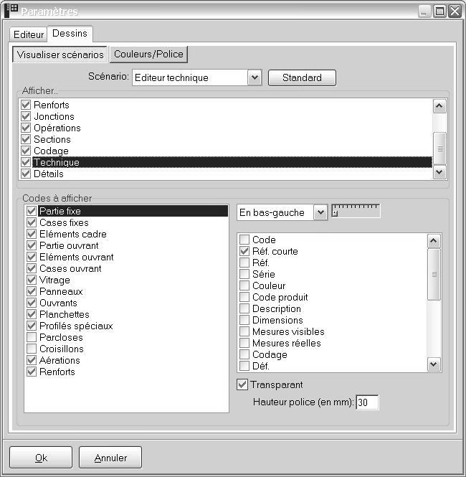The height and width of the screenshot is (477, 466).
Task: Enable the Déf. checkbox
Action: 244,366
